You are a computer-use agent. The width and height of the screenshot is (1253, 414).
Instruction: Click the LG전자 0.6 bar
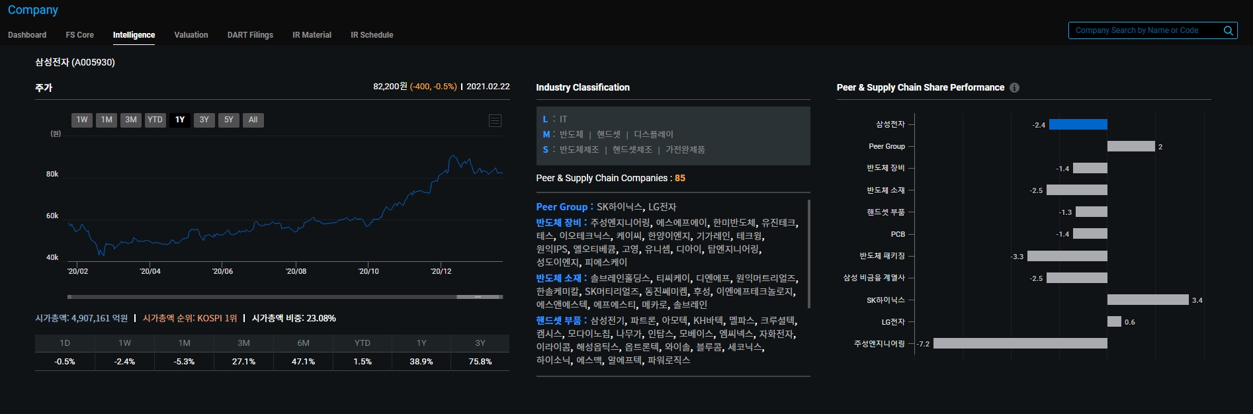(1114, 321)
